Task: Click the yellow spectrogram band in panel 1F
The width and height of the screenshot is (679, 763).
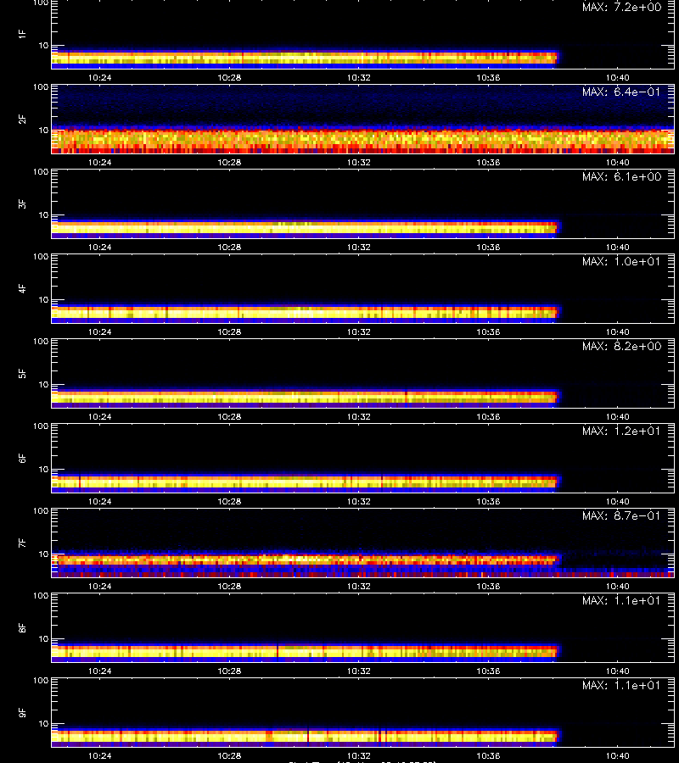Action: coord(305,58)
